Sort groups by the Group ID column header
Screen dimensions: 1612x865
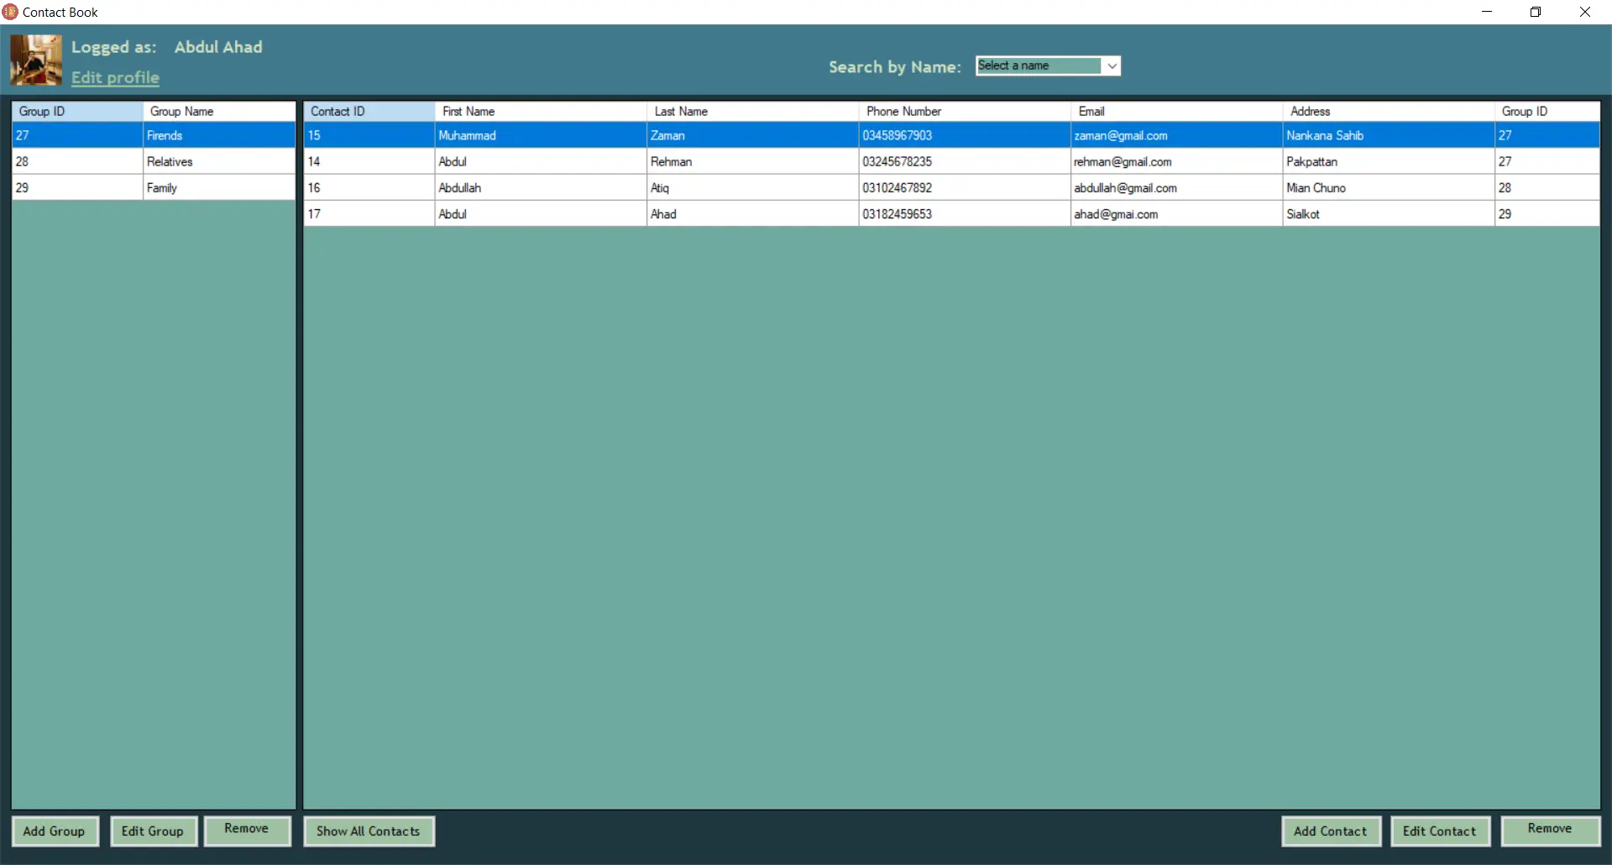point(77,112)
